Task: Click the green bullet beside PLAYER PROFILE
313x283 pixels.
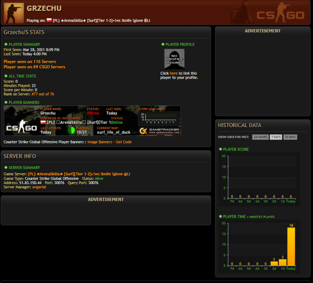Action: [x=163, y=44]
